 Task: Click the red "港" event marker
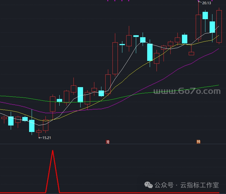point(108,142)
